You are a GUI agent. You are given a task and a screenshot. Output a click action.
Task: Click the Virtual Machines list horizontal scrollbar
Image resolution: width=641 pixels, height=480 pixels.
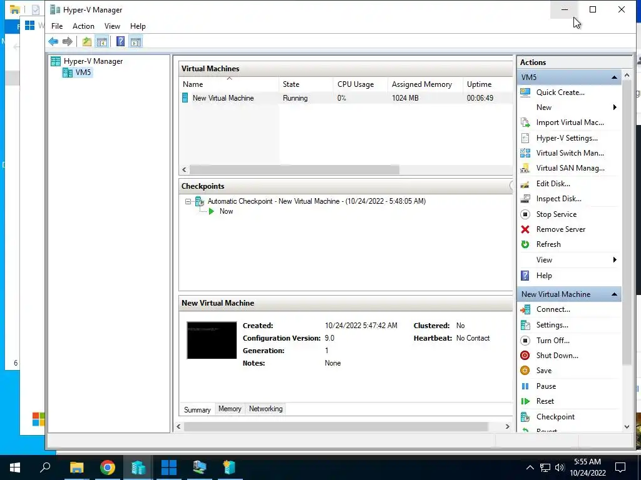[294, 169]
